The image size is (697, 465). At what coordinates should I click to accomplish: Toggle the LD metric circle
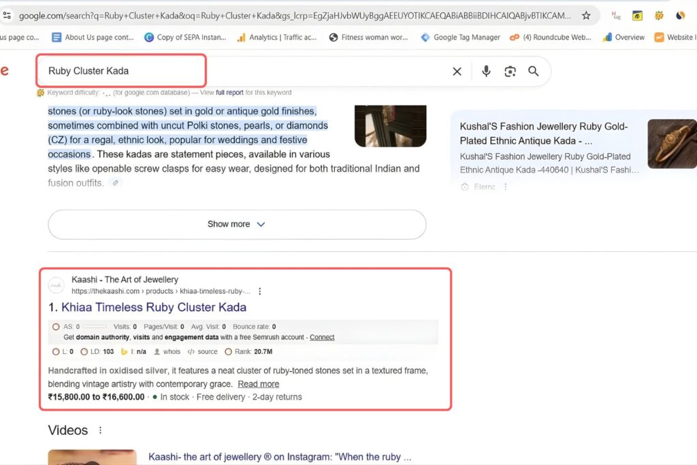(x=86, y=351)
